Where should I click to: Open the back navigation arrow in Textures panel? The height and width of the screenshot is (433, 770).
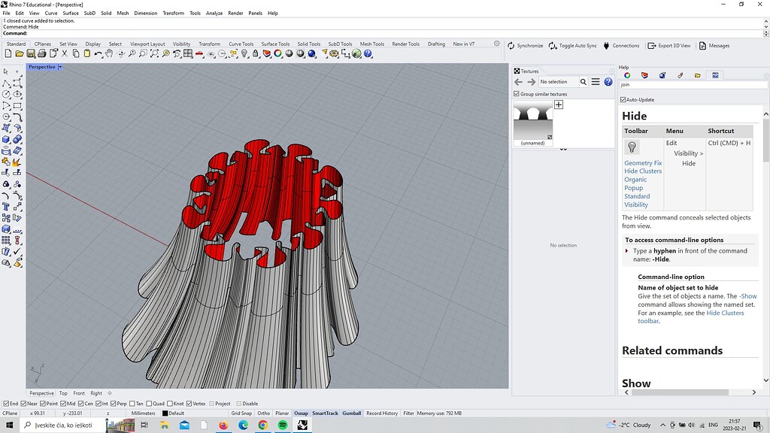tap(517, 81)
